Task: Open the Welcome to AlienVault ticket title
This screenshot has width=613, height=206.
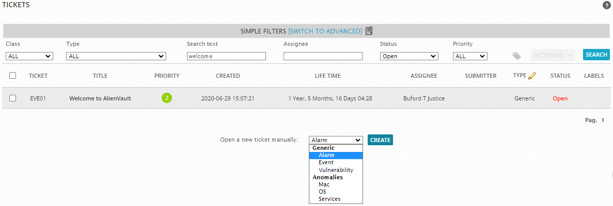Action: click(100, 98)
